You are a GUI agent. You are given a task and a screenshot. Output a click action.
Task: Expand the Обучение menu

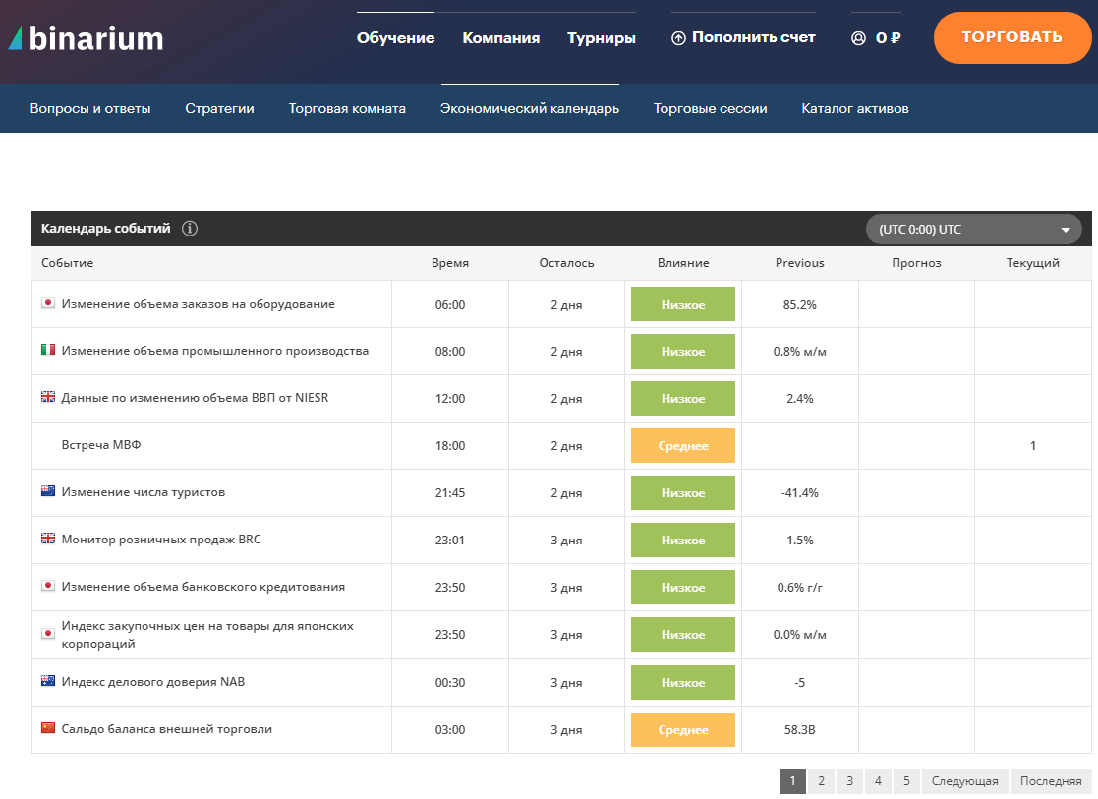coord(395,38)
